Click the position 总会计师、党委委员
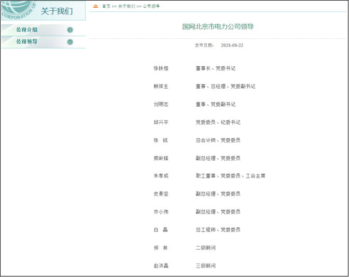Image resolution: width=349 pixels, height=277 pixels. click(218, 140)
